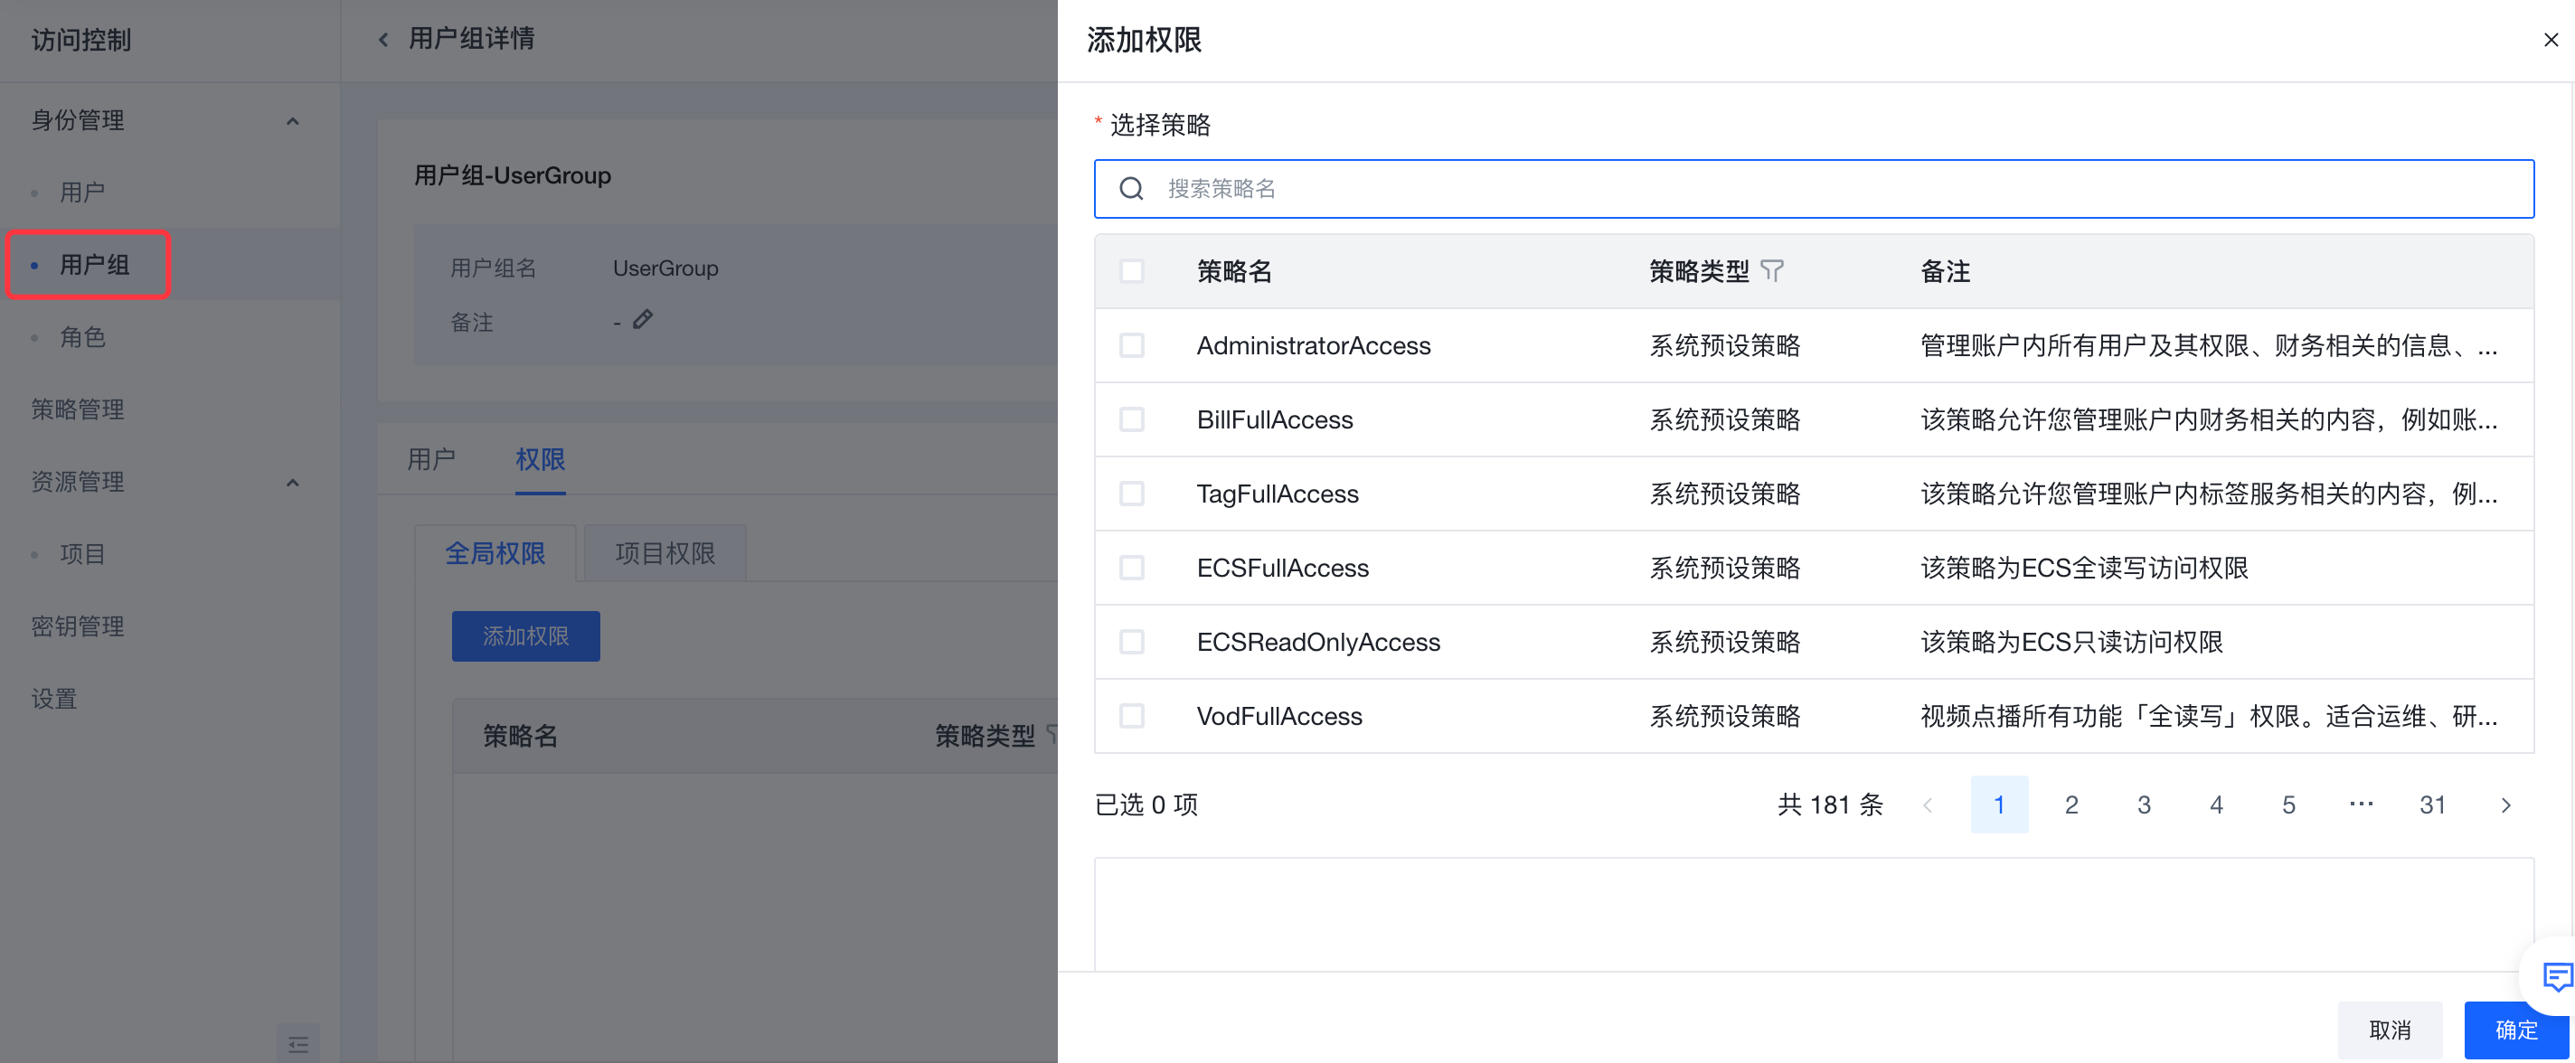Switch to the 用户 tab
Viewport: 2575px width, 1063px height.
(x=431, y=459)
